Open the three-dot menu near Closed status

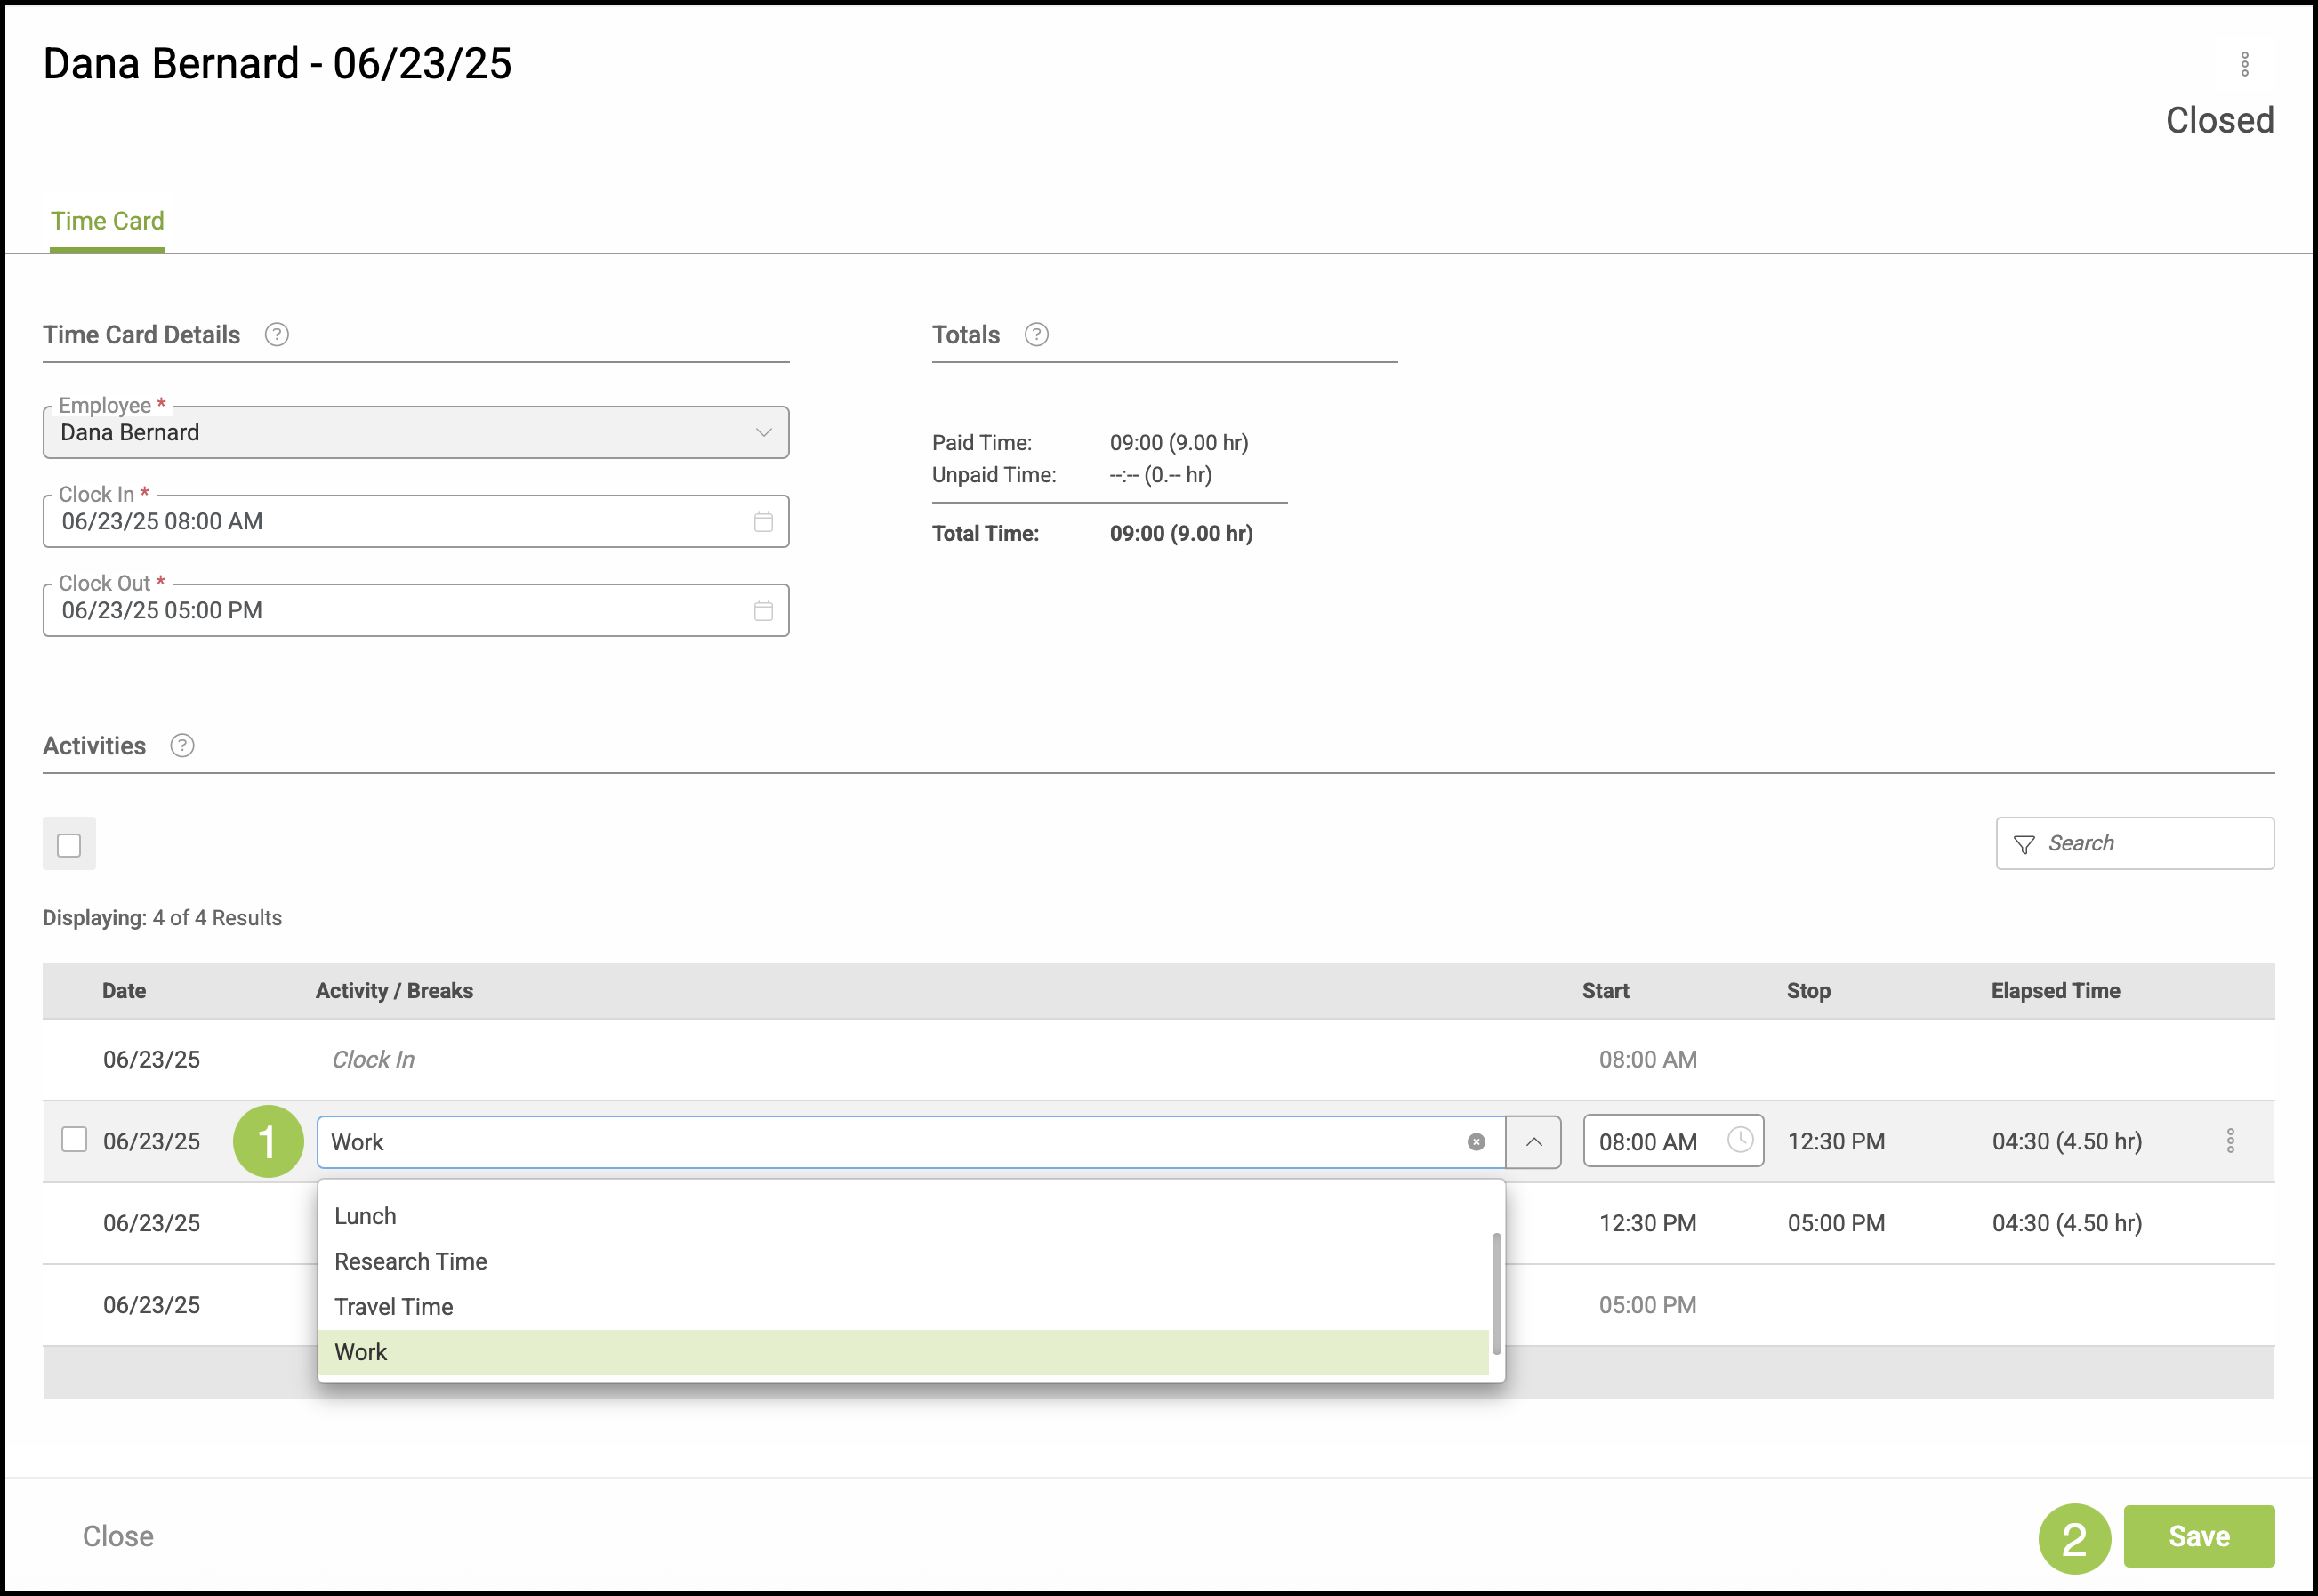2244,64
